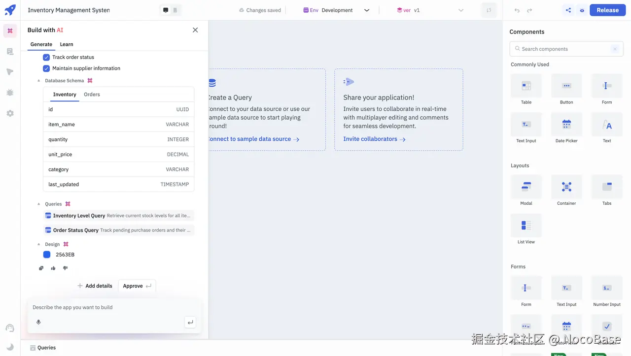Collapse the Database Schema section

pyautogui.click(x=39, y=81)
